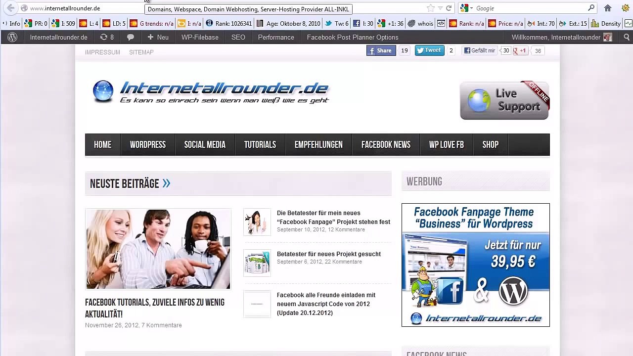
Task: Check Google PageRank PR: 0 entry
Action: [x=36, y=23]
